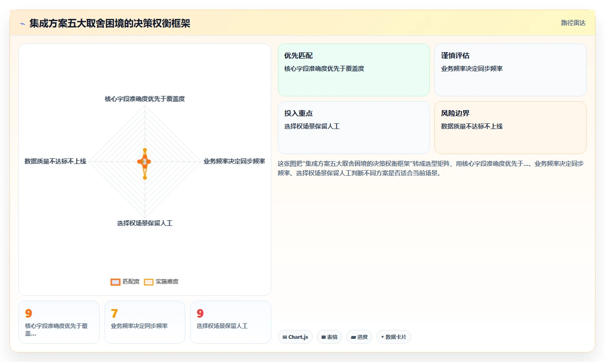Image resolution: width=605 pixels, height=362 pixels.
Task: Click 核心字段准确度优先于覆盖度 text in 优先匹配 card
Action: [x=324, y=69]
